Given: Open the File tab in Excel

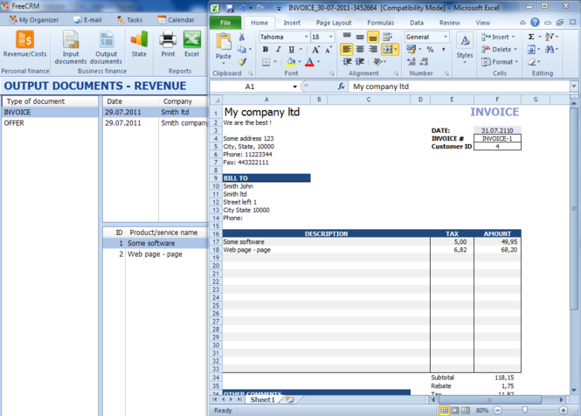Looking at the screenshot, I should (225, 23).
